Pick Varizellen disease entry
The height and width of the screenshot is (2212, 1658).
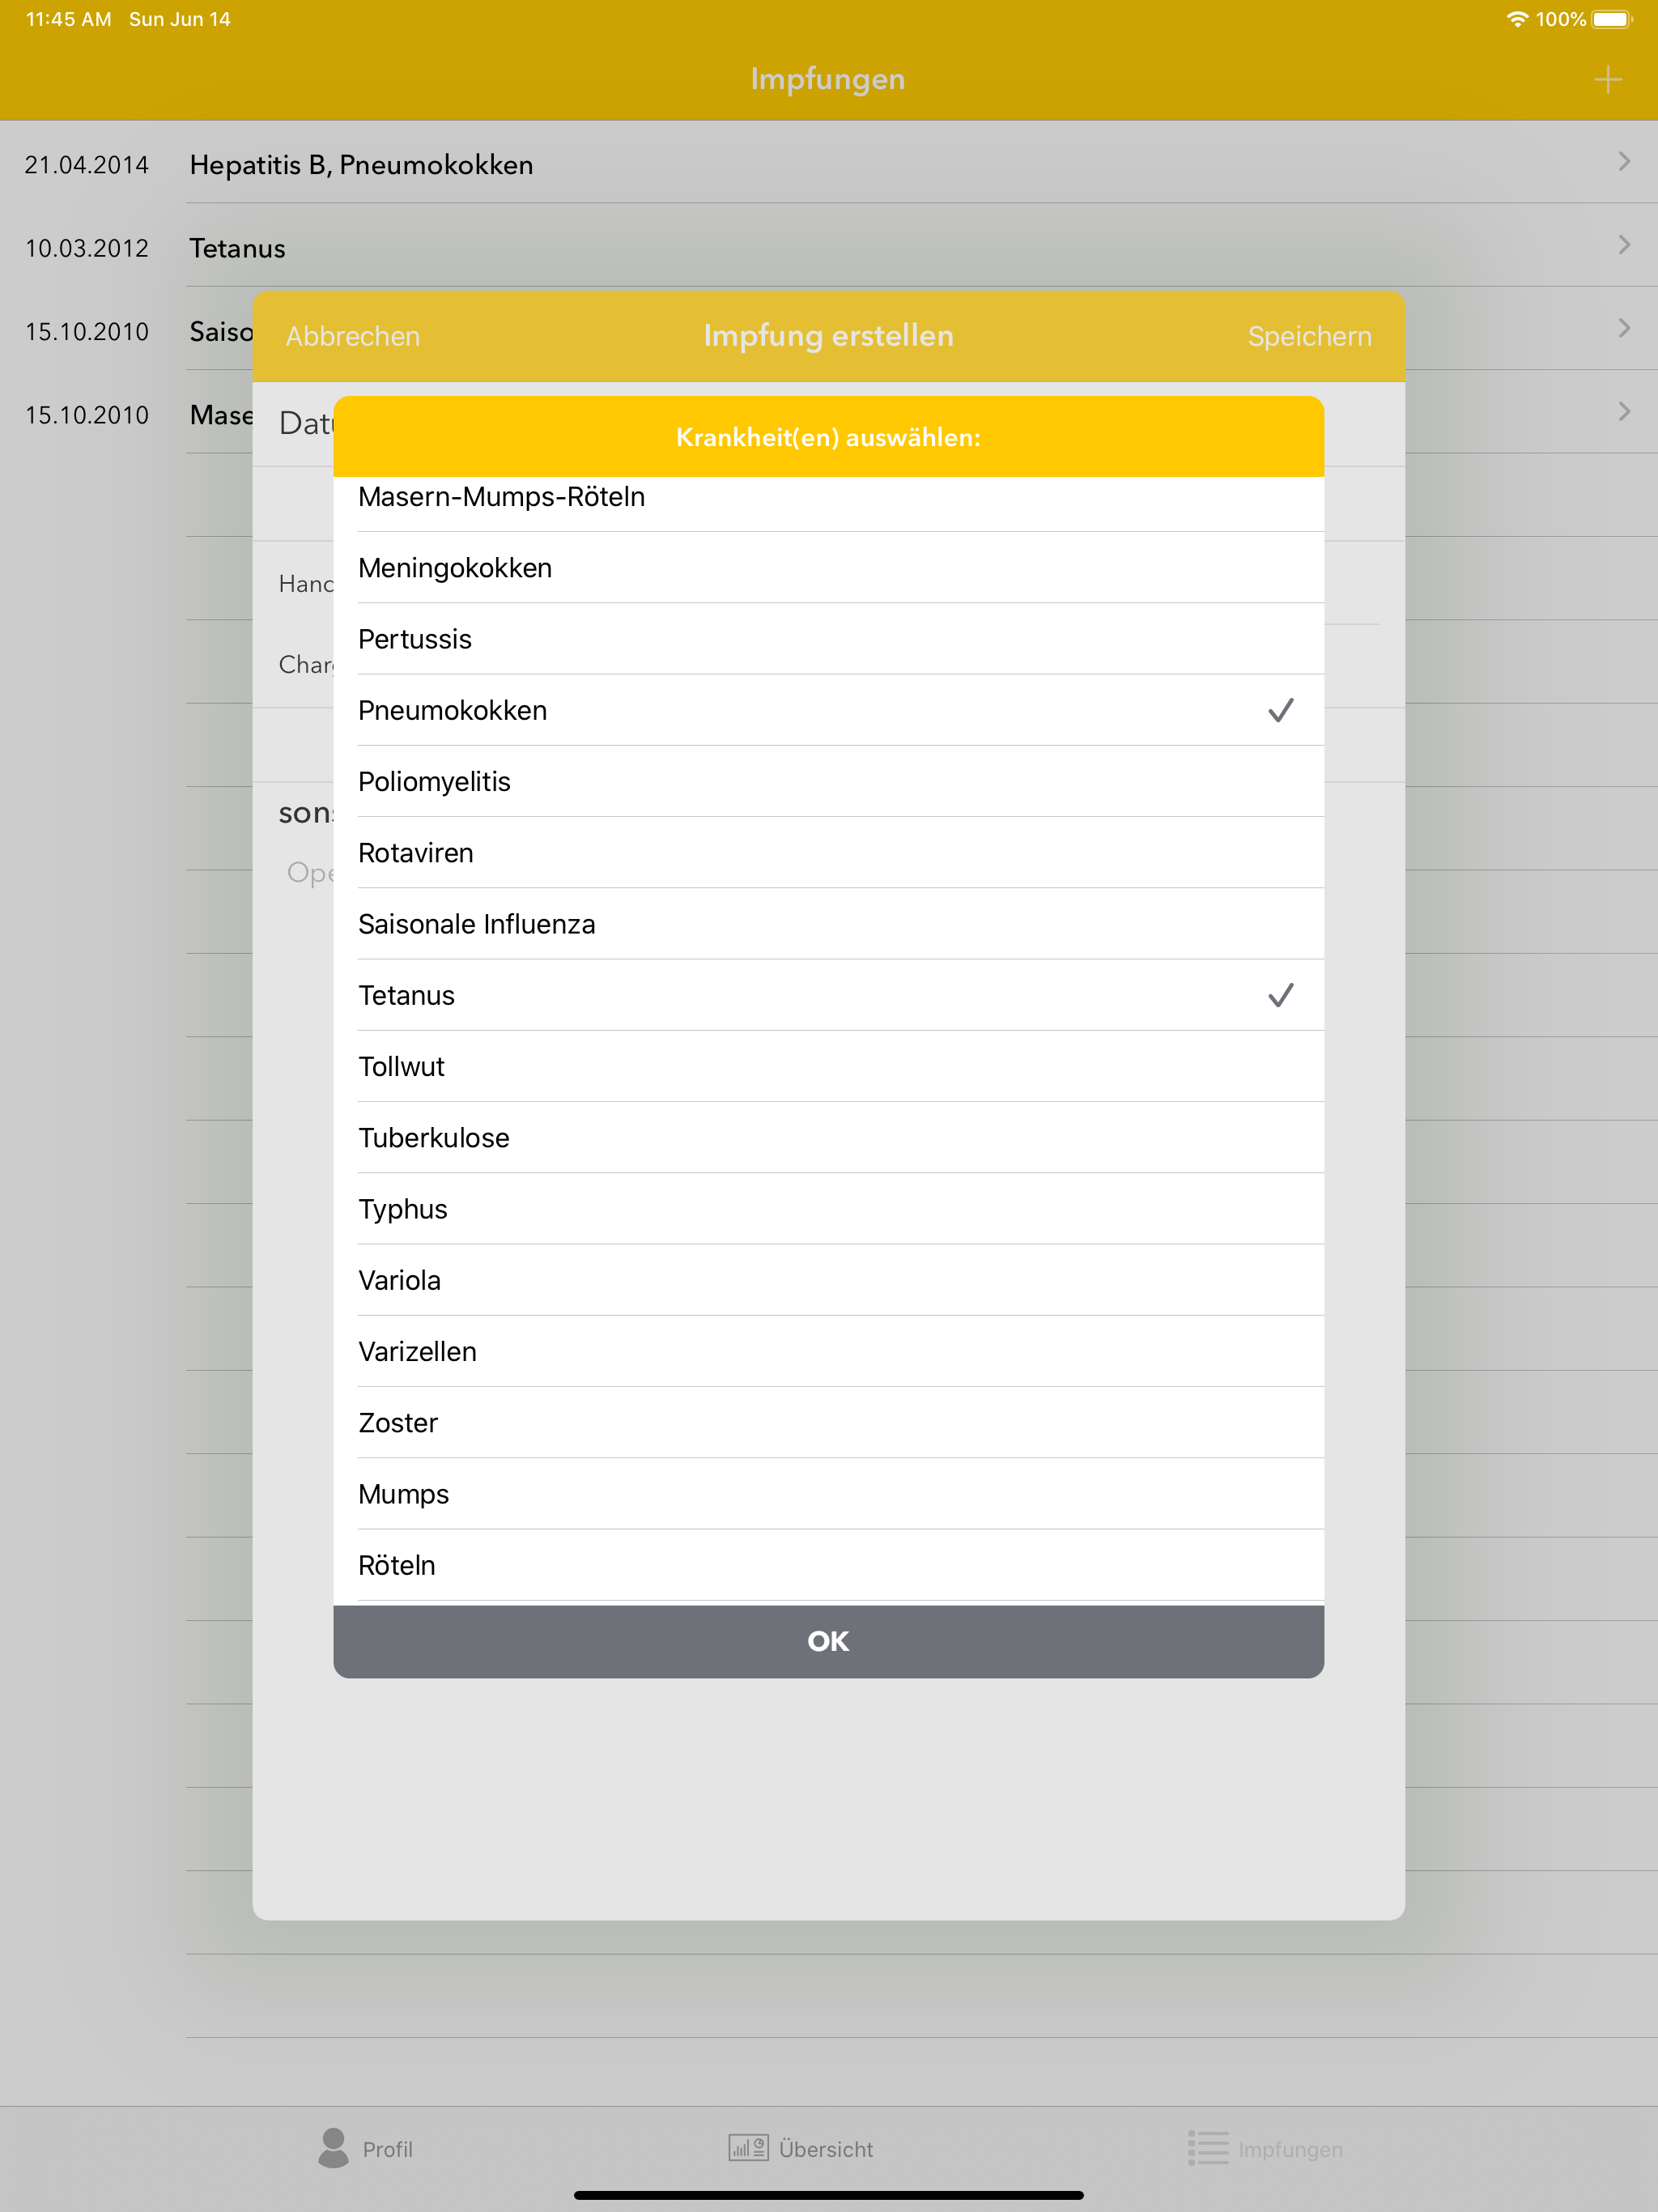coord(417,1351)
